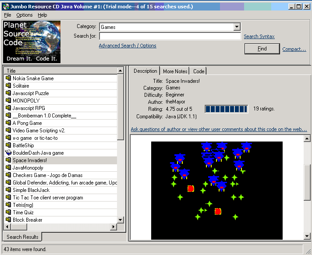312x255 pixels.
Task: Click the icon beside Bomberman 1.0 Complete
Action: tap(8, 115)
